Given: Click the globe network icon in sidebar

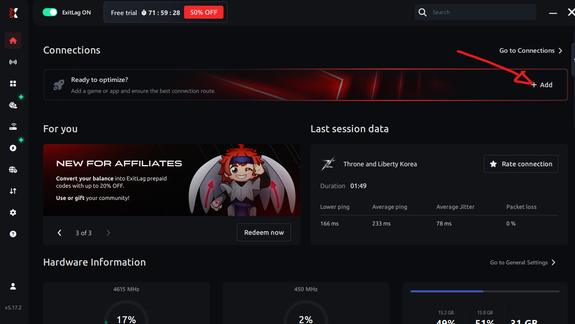Looking at the screenshot, I should 13,170.
